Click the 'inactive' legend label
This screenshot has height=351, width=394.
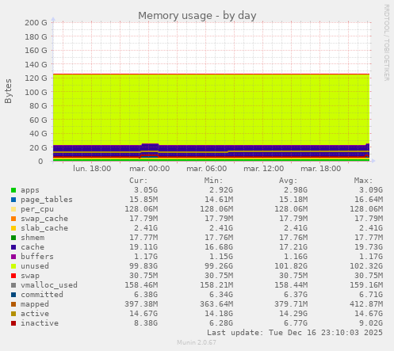[40, 323]
